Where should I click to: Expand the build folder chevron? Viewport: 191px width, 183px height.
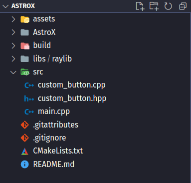point(13,45)
